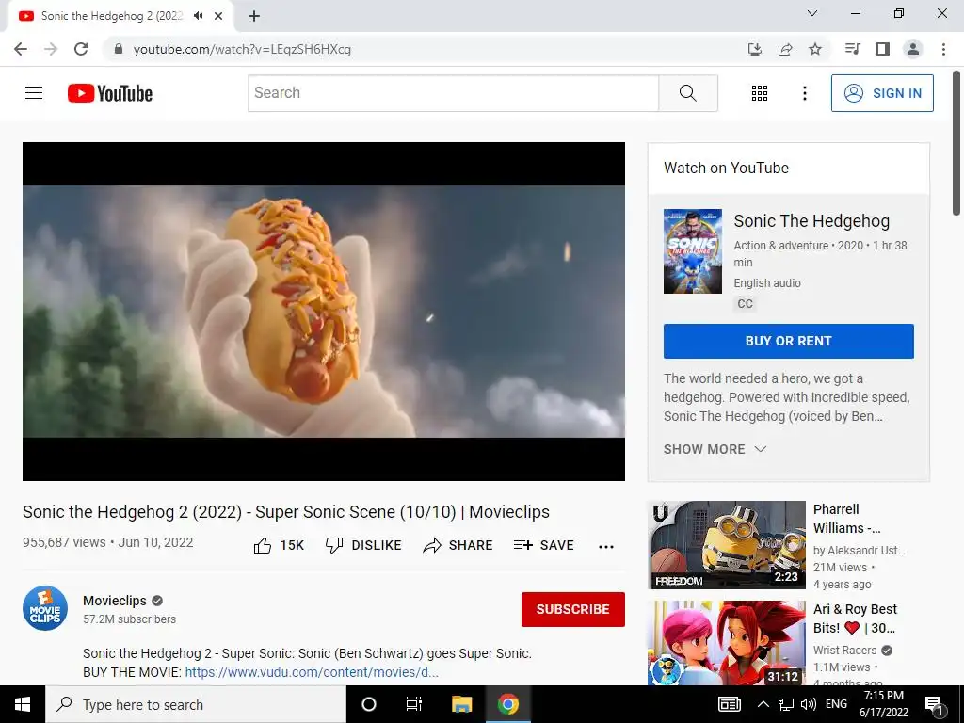Share the video using SHARE
The height and width of the screenshot is (723, 964).
(x=458, y=545)
